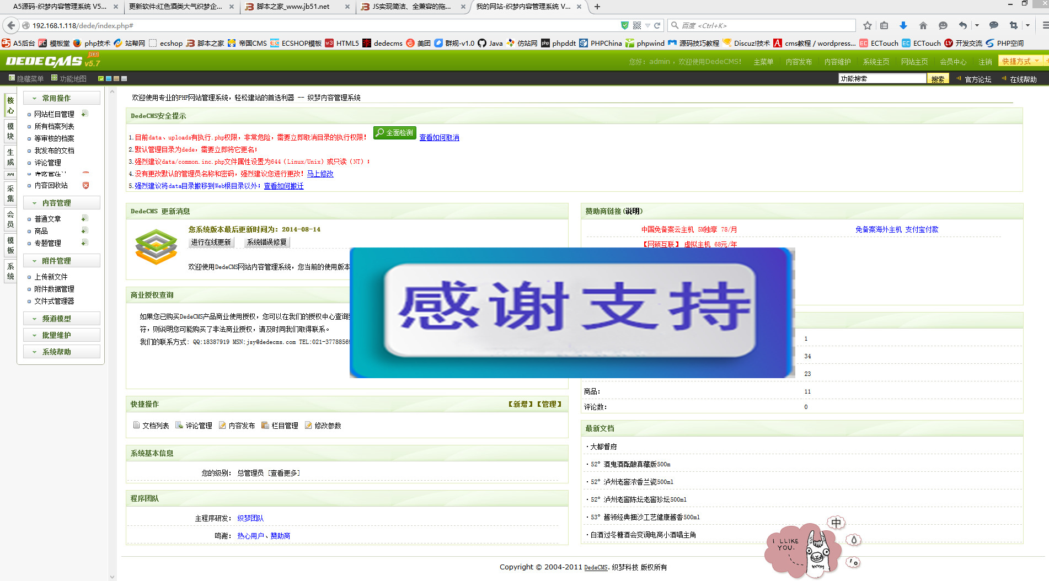Select the 采集 side tab
Viewport: 1049px width, 581px height.
tap(10, 193)
